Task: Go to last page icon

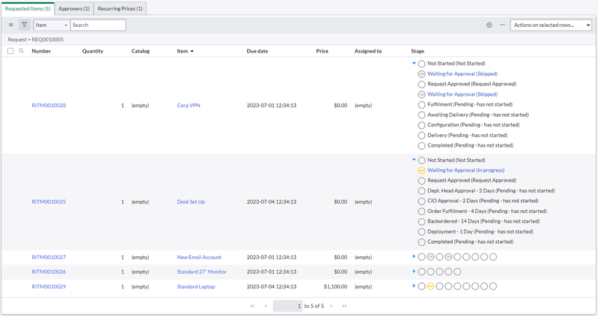Action: point(344,306)
